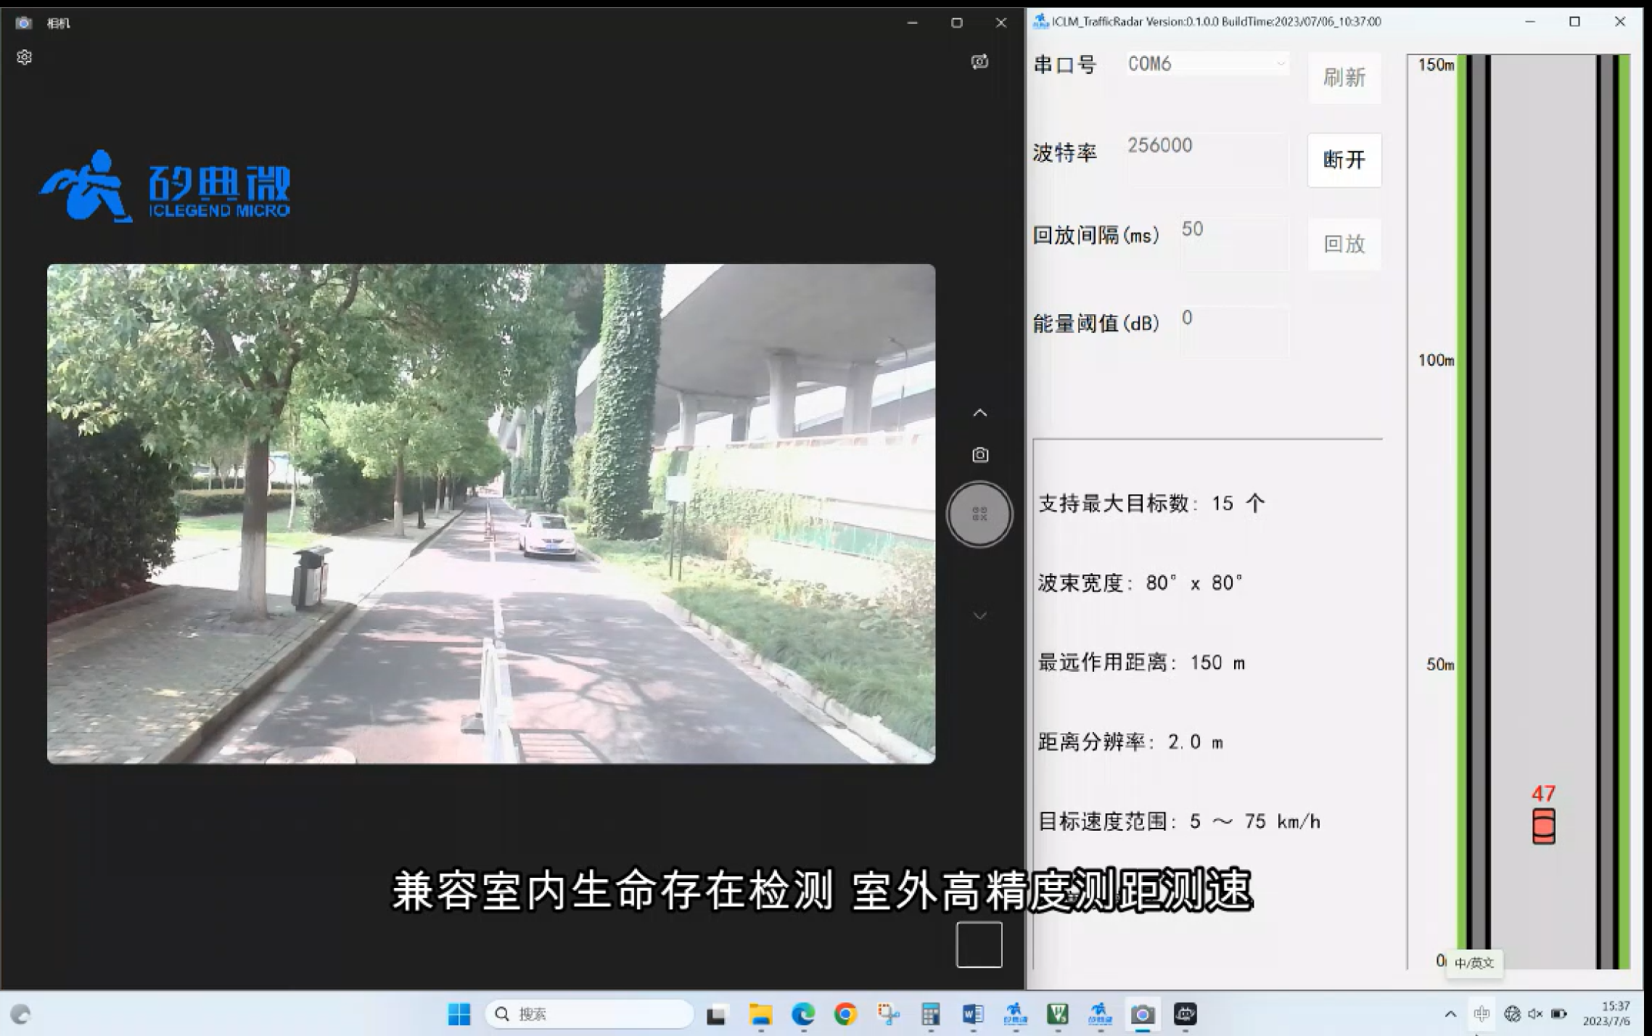The height and width of the screenshot is (1036, 1652).
Task: Open File Explorer from the taskbar
Action: tap(760, 1014)
